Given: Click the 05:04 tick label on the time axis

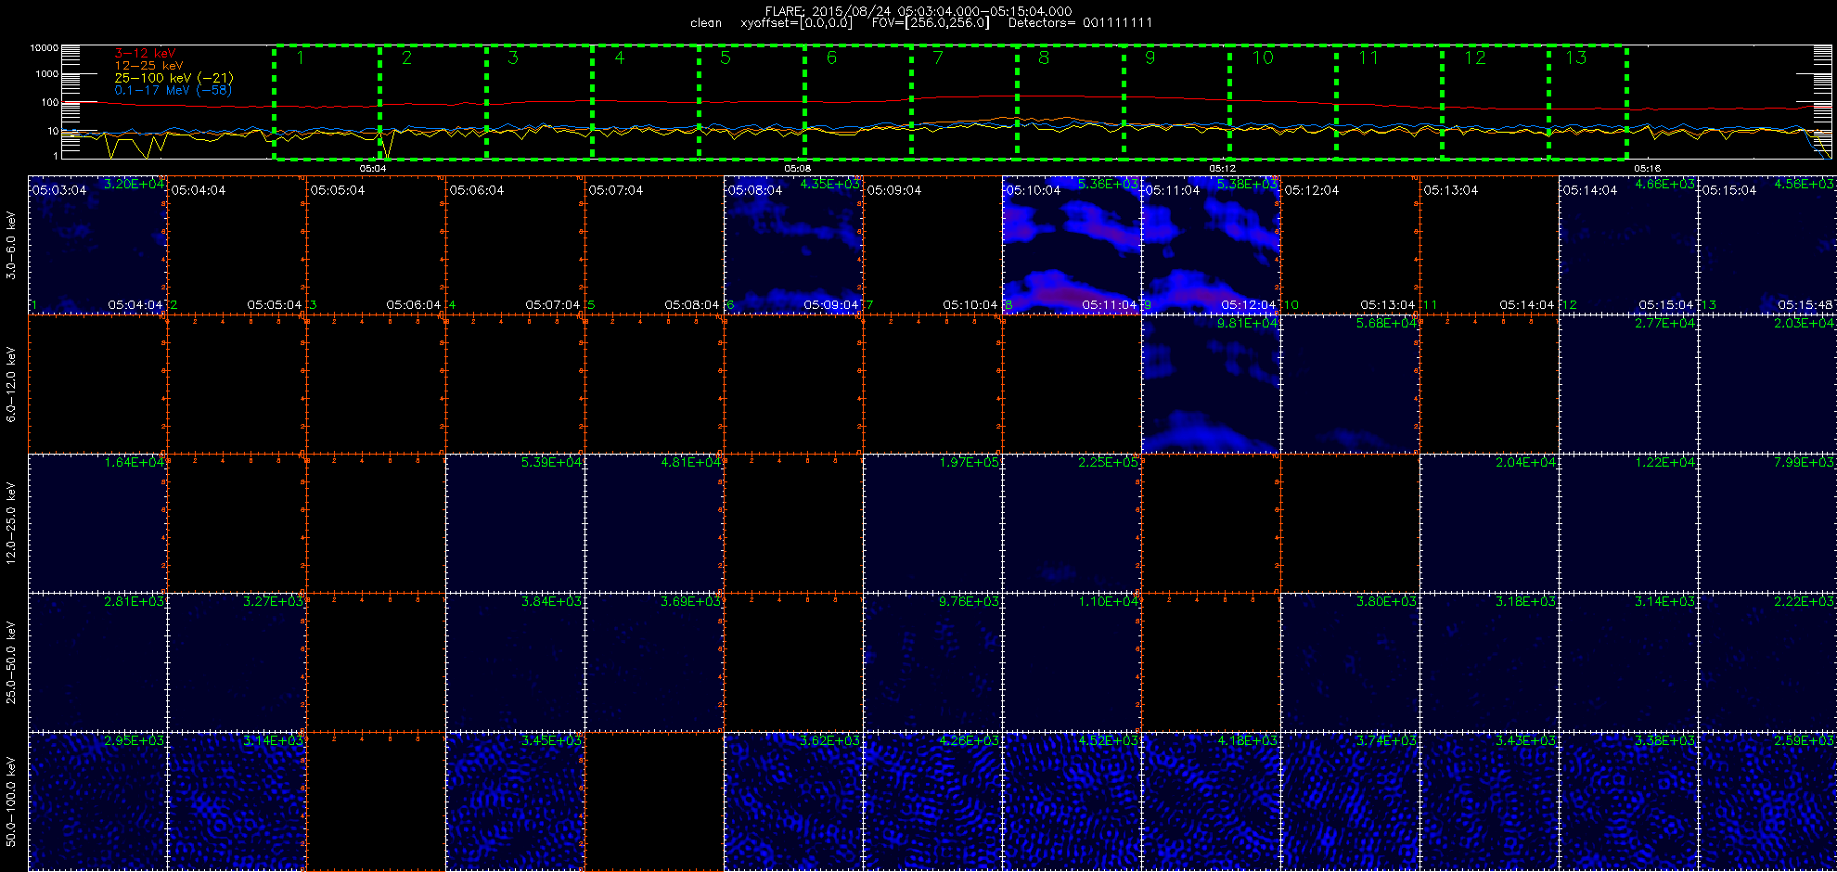Looking at the screenshot, I should pos(373,169).
